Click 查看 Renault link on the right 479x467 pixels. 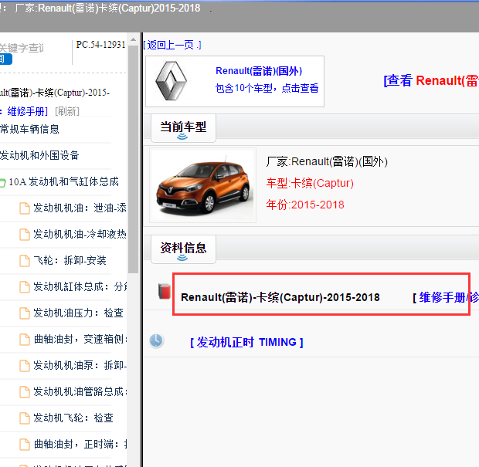(x=431, y=81)
